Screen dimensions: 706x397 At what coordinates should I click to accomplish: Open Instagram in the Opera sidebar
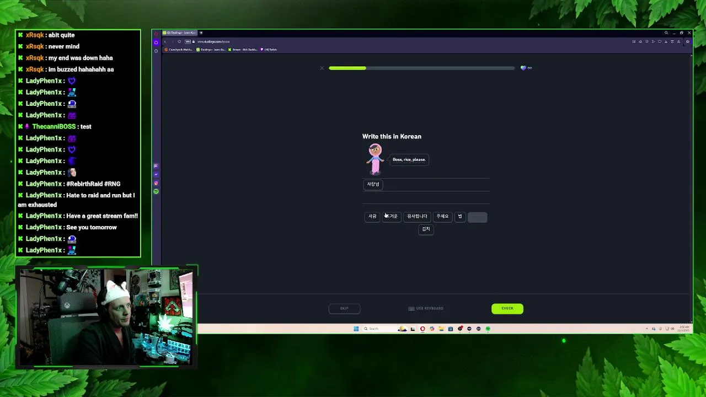point(156,183)
